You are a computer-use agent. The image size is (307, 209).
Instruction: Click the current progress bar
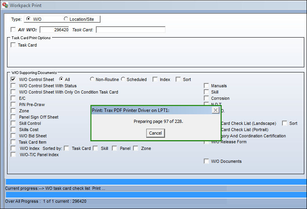tap(156, 182)
